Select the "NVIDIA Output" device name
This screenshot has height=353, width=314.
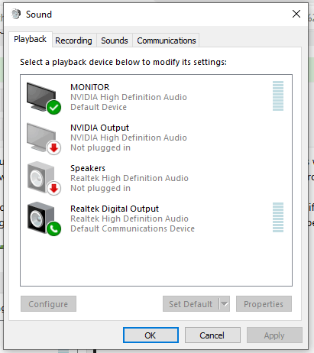pyautogui.click(x=99, y=128)
